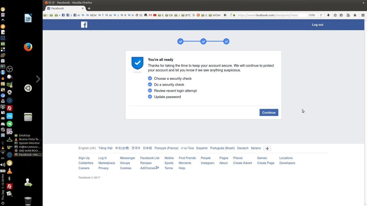Show bookmarks list icon in toolbar

[341, 15]
